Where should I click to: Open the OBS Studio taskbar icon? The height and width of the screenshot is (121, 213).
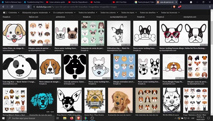click(92, 118)
